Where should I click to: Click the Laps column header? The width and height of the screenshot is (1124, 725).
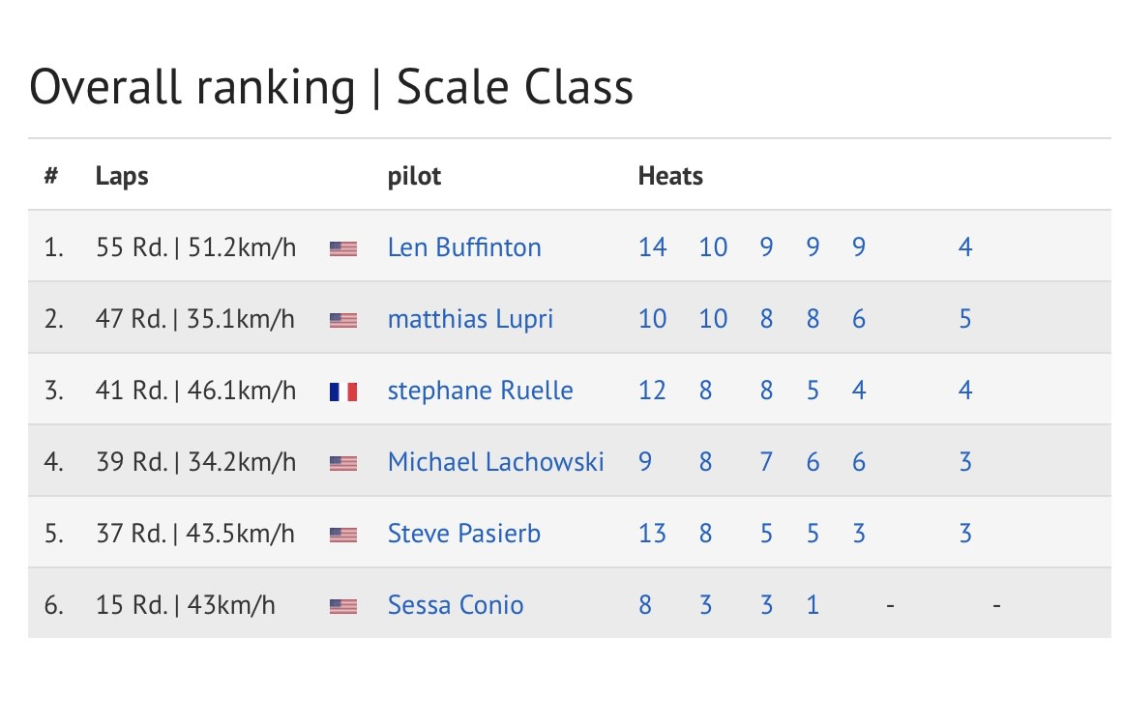click(122, 176)
